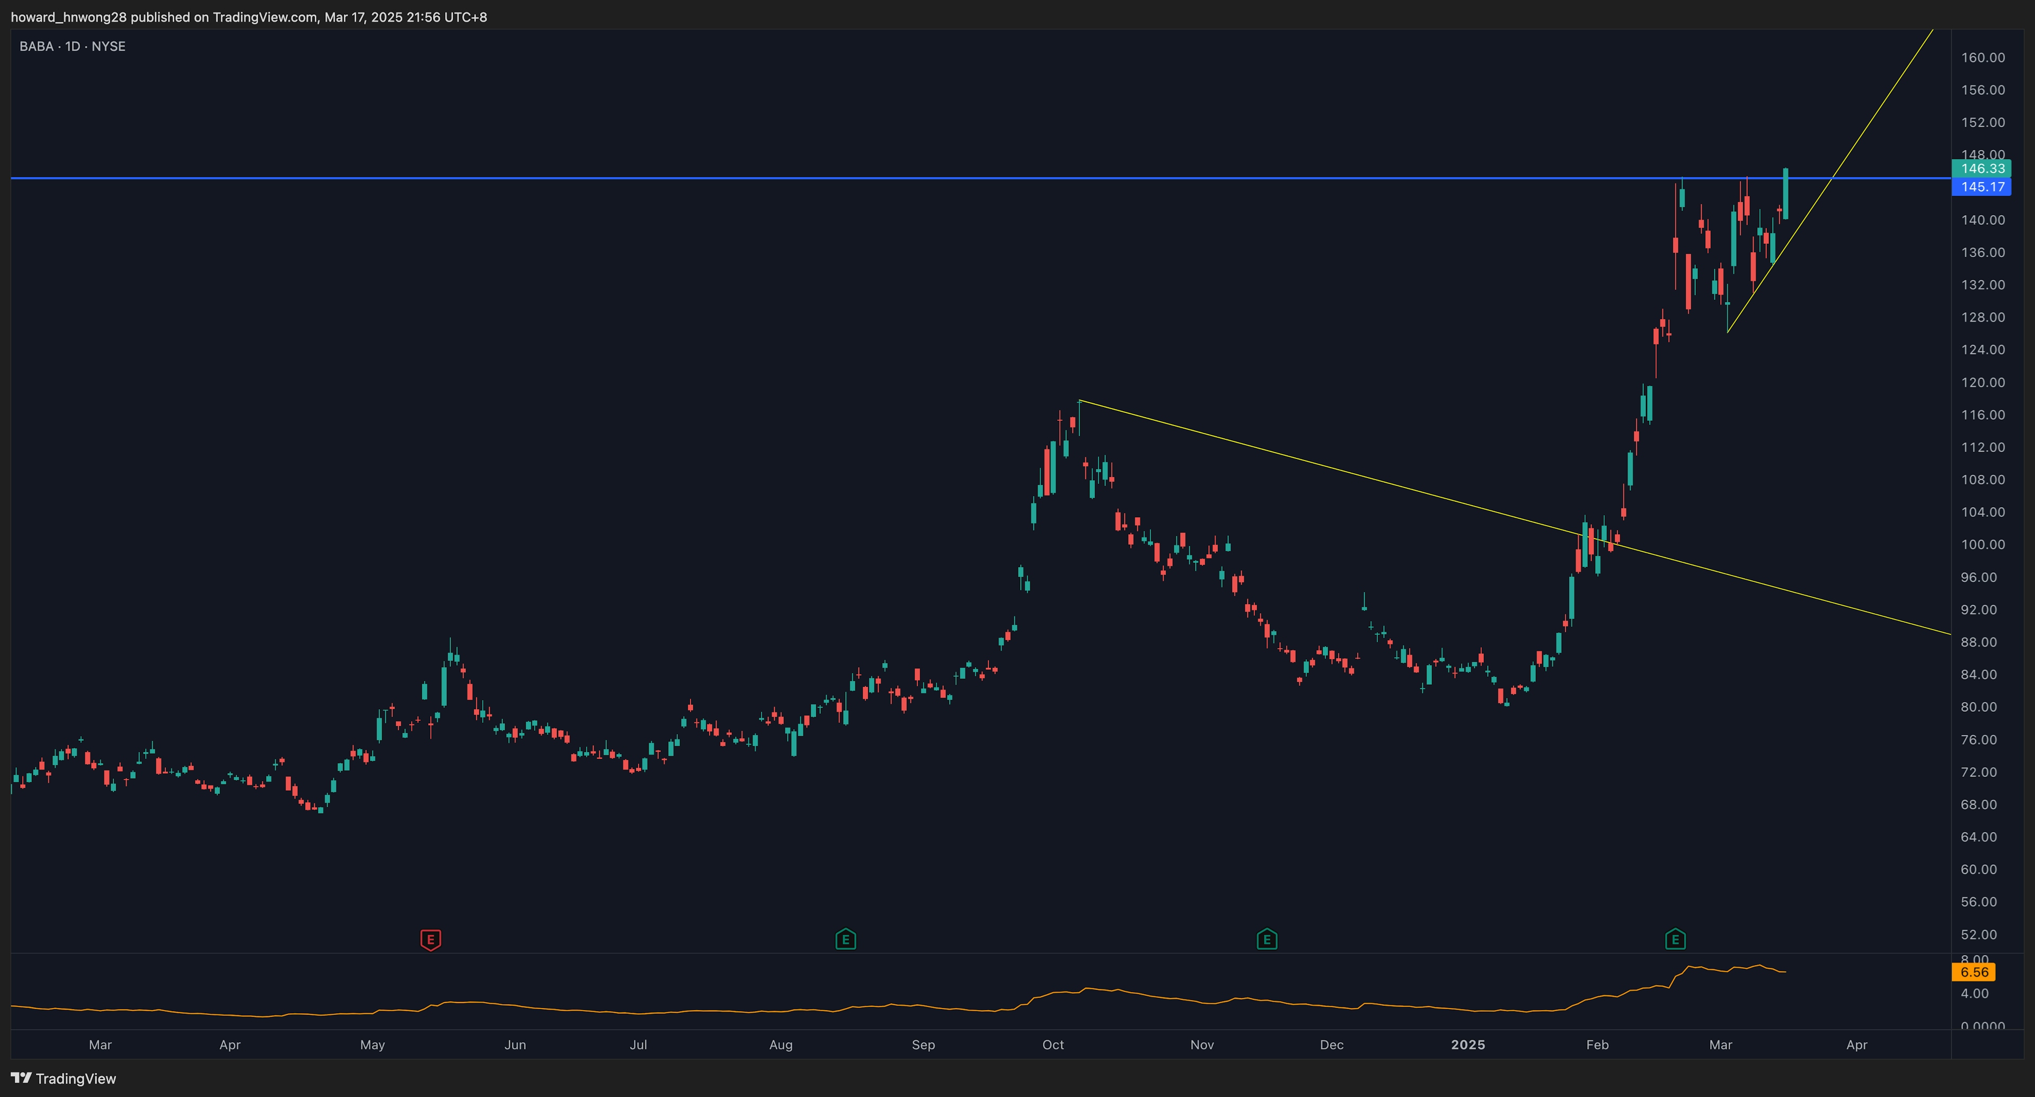Click the green earnings marker near February
Screen dimensions: 2035x1097
tap(1675, 939)
